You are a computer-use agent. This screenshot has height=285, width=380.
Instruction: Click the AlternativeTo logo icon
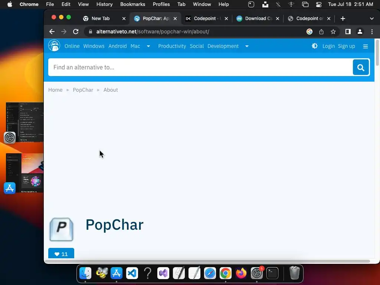(54, 46)
